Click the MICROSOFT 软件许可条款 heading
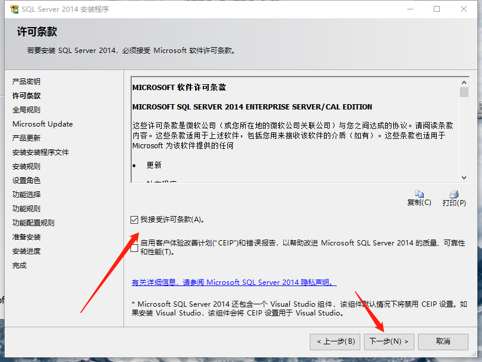This screenshot has width=482, height=362. pyautogui.click(x=179, y=88)
